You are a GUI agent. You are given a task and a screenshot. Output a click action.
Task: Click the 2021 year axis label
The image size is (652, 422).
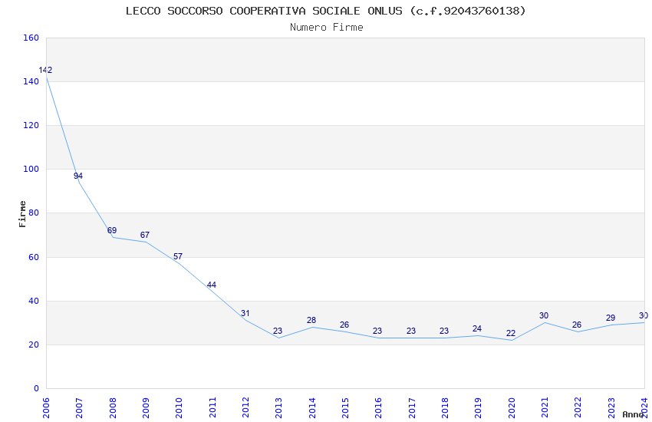click(545, 408)
